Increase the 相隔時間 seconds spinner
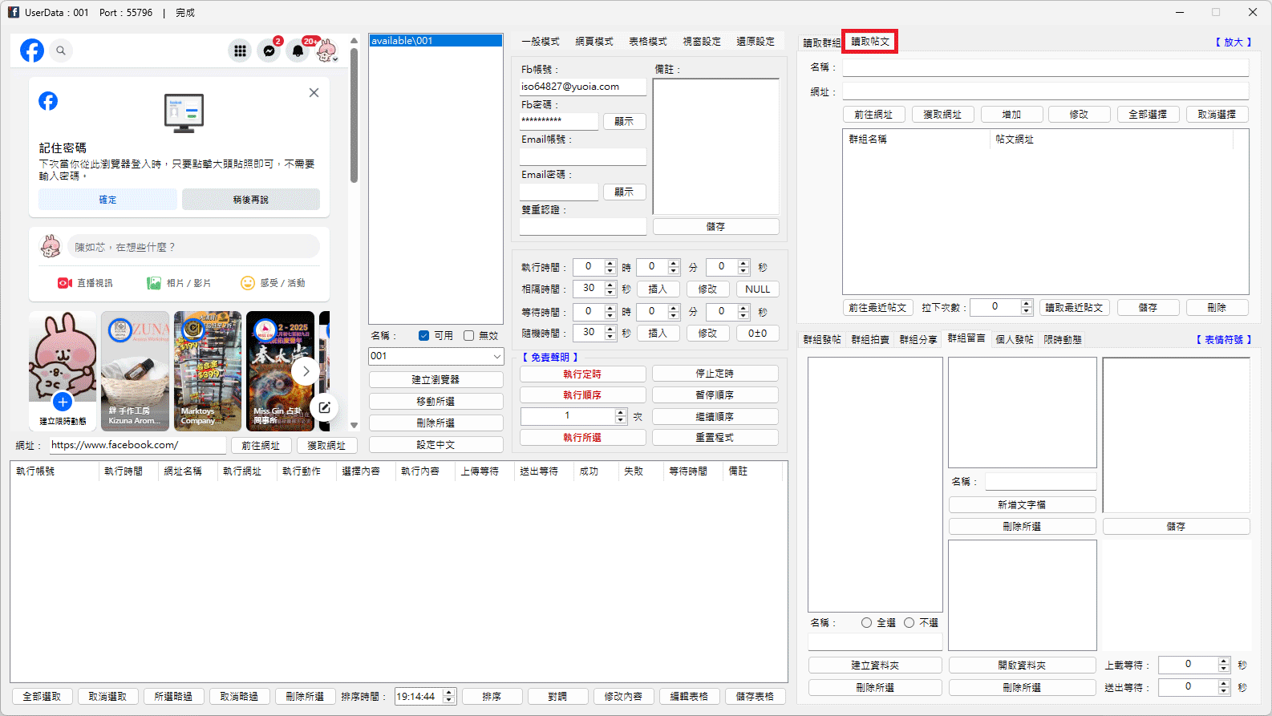Screen dimensions: 1272x716 (x=610, y=285)
